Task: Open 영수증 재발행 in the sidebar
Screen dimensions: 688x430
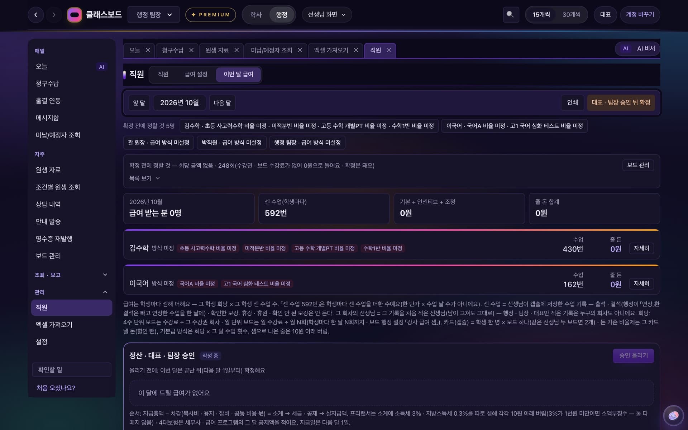Action: click(x=71, y=239)
